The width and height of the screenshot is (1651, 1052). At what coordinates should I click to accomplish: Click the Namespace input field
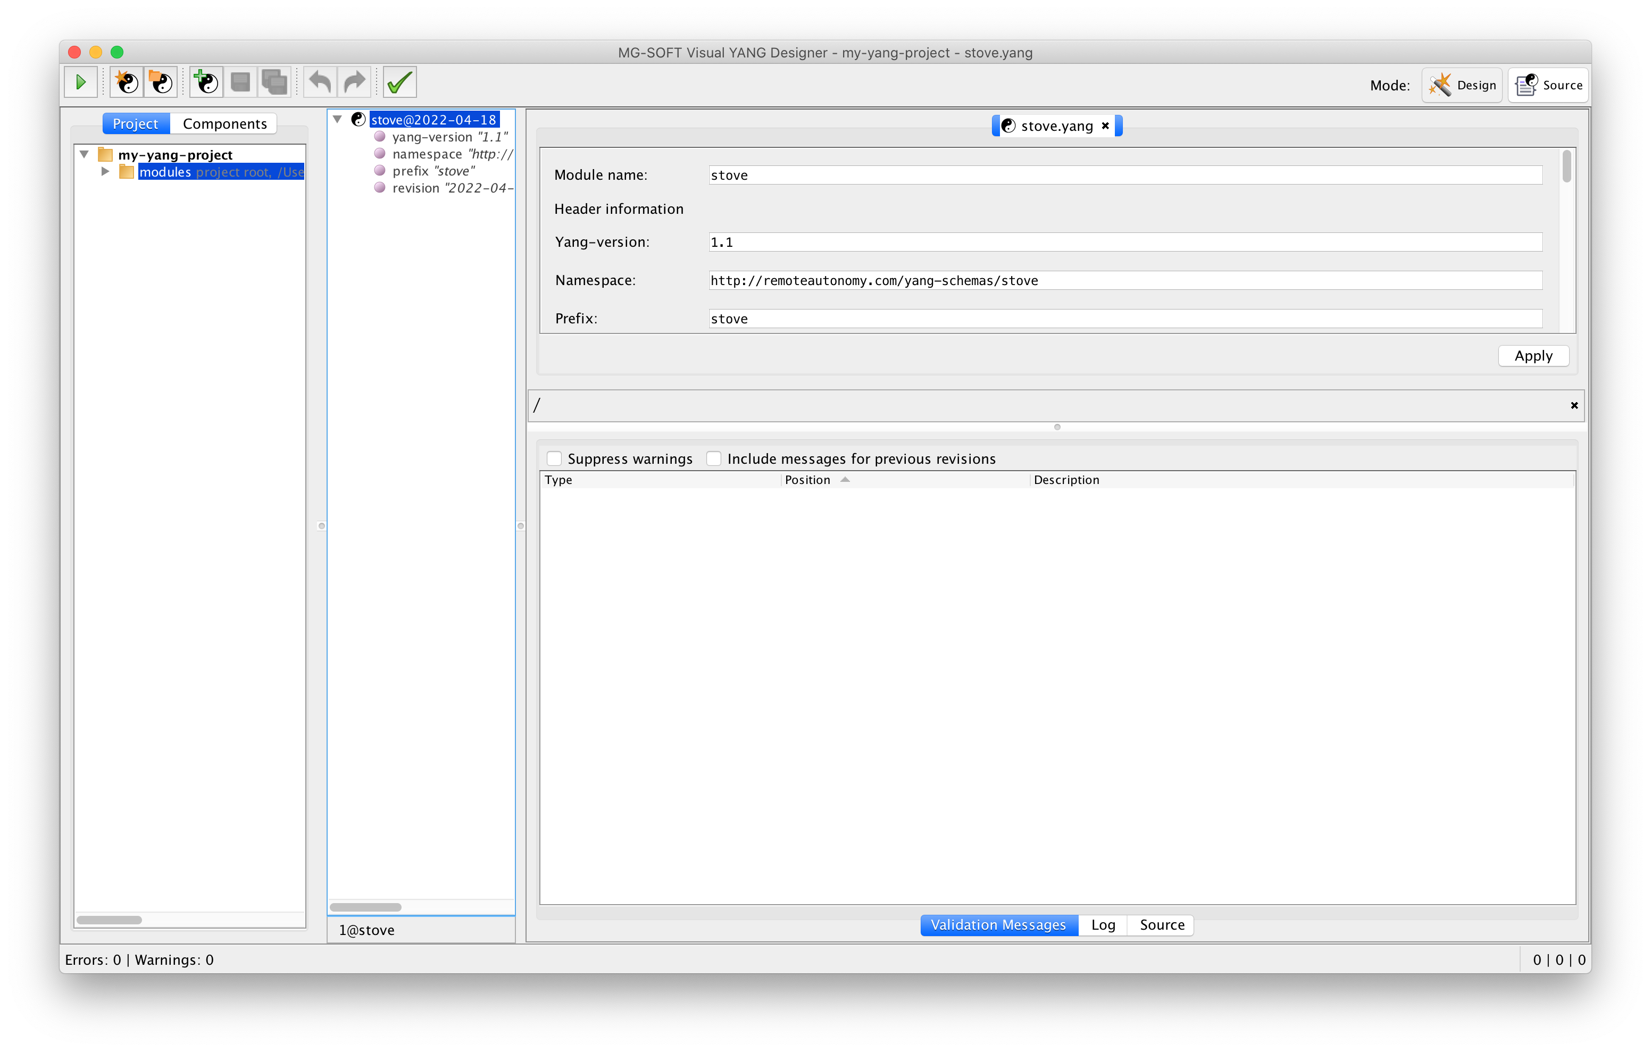[x=1124, y=280]
